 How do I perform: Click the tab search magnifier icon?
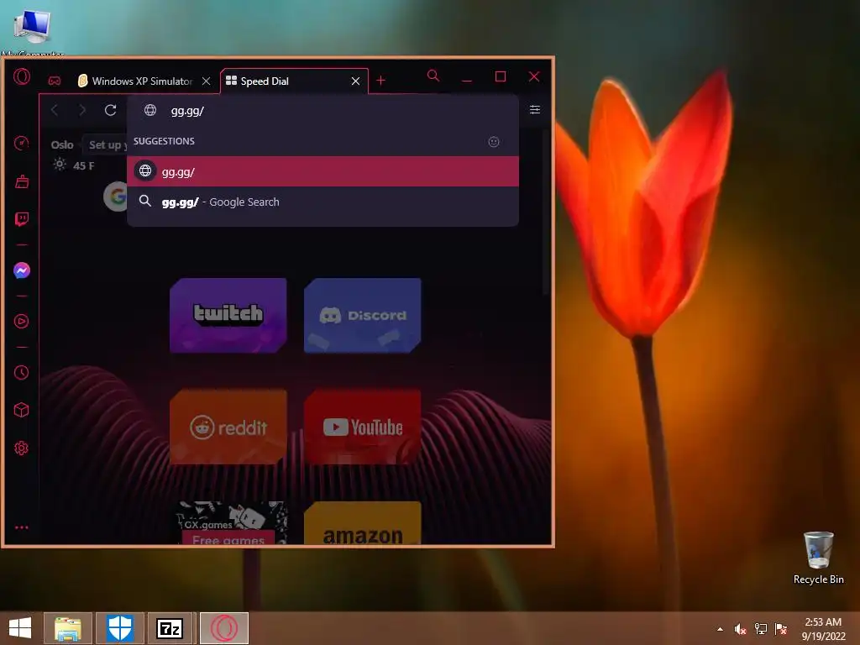[433, 76]
